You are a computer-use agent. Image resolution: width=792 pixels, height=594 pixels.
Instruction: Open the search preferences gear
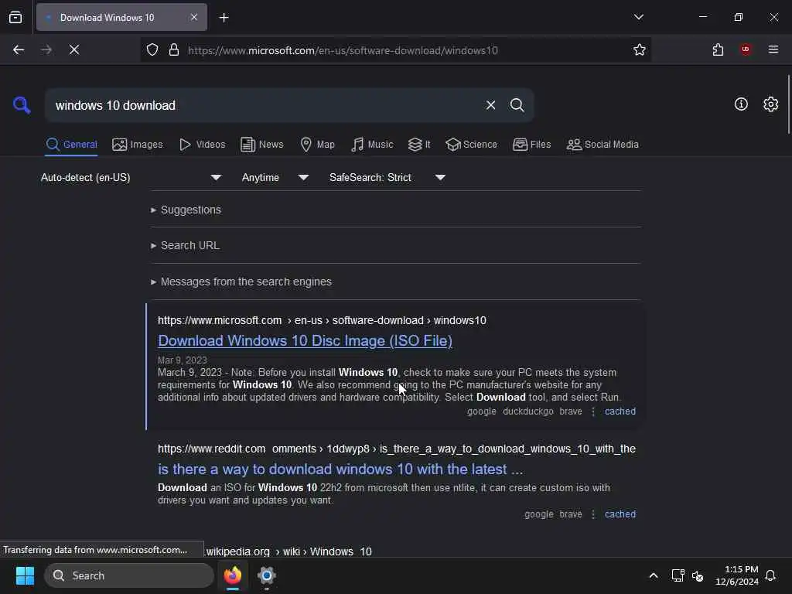tap(770, 104)
